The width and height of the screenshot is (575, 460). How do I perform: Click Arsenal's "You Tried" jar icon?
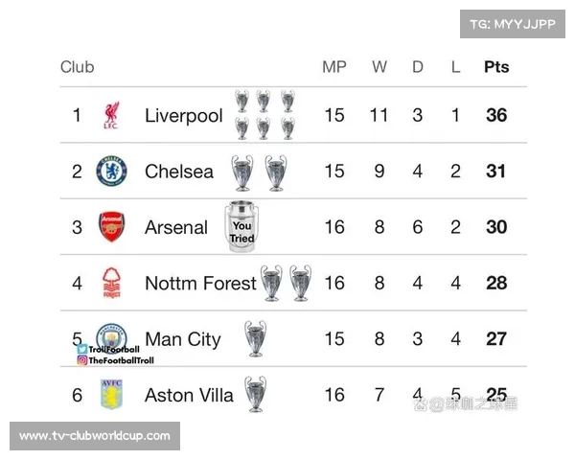(241, 227)
